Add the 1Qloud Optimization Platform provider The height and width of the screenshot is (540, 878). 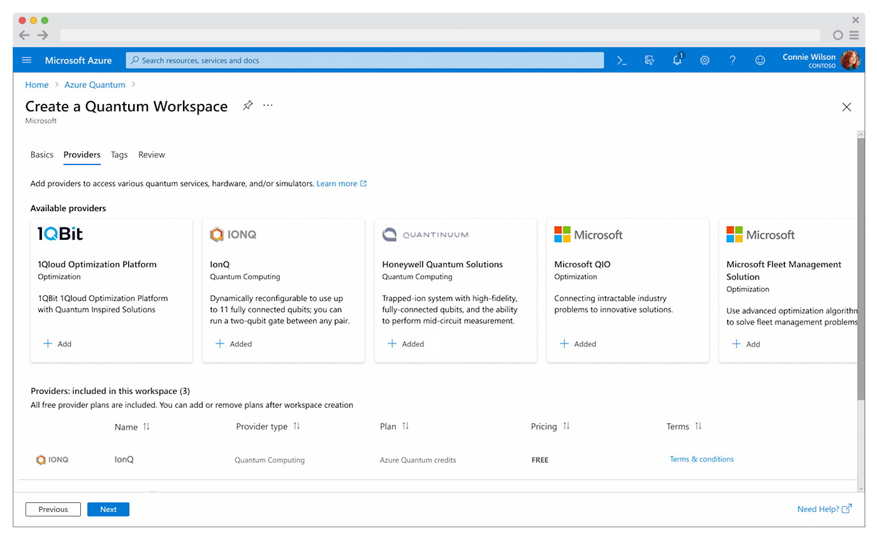coord(56,344)
